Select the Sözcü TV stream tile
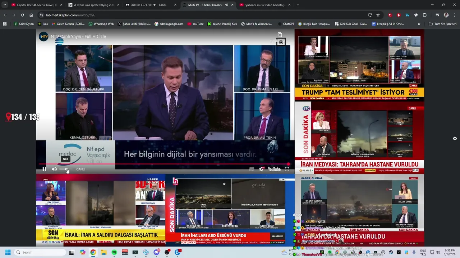The image size is (460, 258). tap(359, 138)
